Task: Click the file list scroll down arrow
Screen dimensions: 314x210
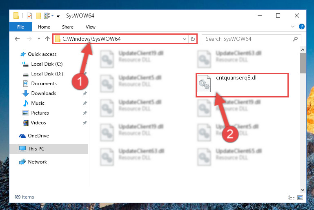Action: (x=303, y=190)
